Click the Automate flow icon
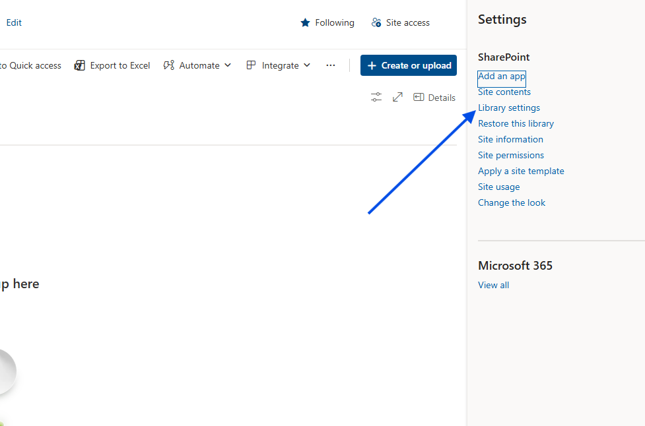Viewport: 645px width, 426px height. coord(169,65)
